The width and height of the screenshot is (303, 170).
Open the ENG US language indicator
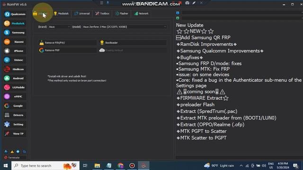(x=271, y=166)
